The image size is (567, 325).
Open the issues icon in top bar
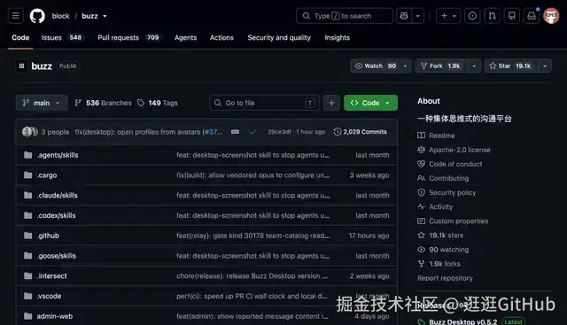(x=472, y=16)
